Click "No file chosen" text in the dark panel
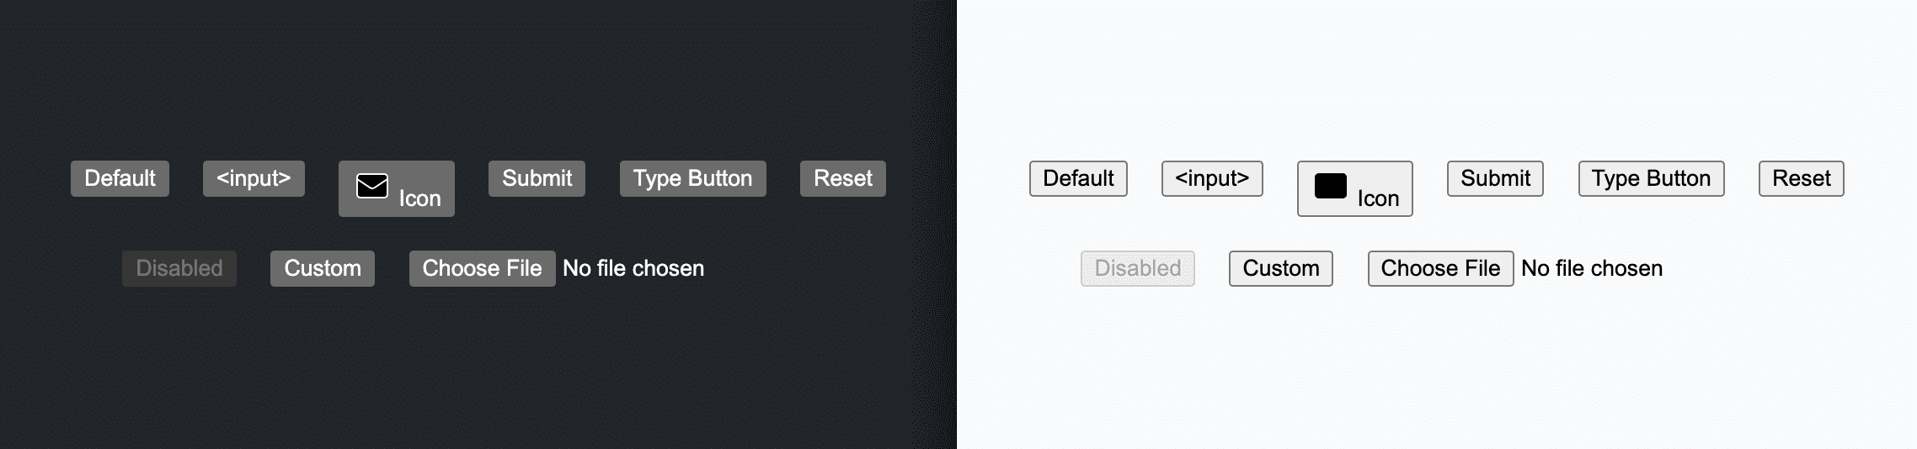 tap(633, 268)
